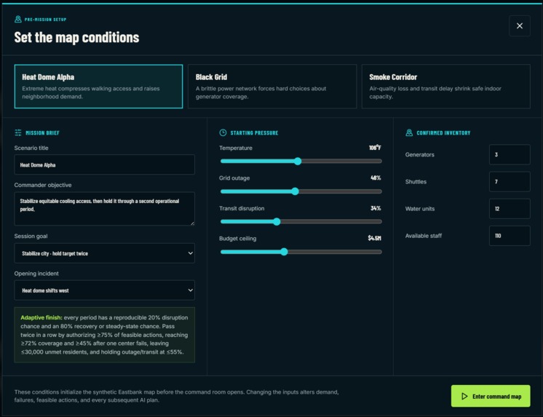Click the Confirmed Inventory person icon
The image size is (543, 417).
[409, 132]
